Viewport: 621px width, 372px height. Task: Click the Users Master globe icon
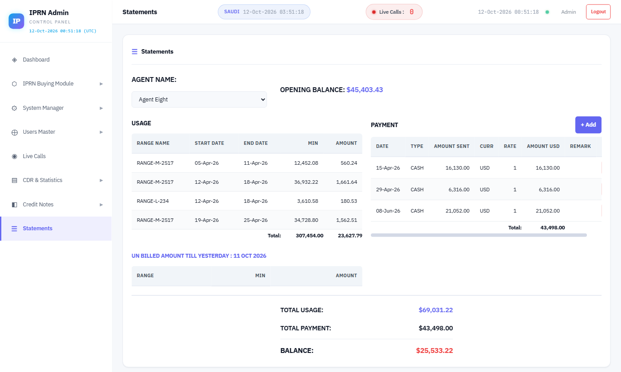pos(14,132)
